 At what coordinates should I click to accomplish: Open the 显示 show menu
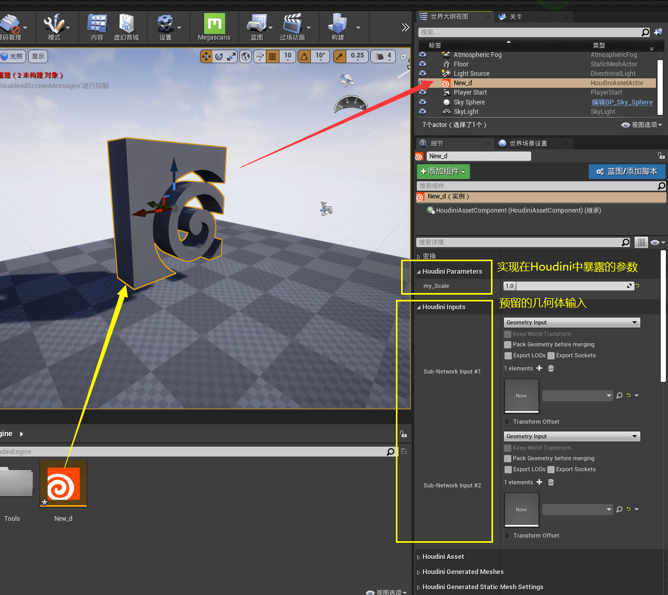38,56
